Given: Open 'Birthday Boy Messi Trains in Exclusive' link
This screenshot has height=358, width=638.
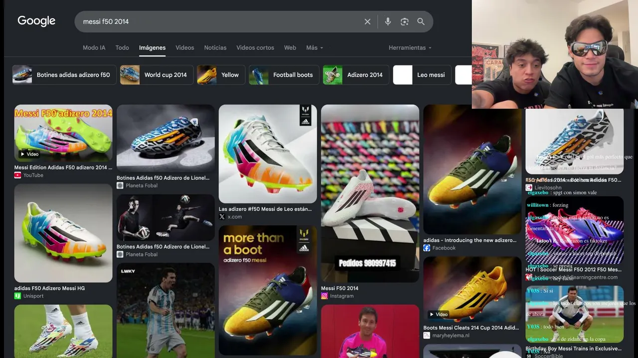Looking at the screenshot, I should 573,349.
